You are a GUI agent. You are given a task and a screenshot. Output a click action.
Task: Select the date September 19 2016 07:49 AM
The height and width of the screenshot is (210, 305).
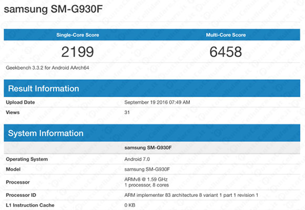tap(157, 102)
